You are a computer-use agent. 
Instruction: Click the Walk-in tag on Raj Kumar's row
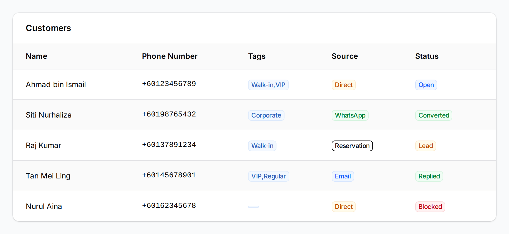coord(262,146)
